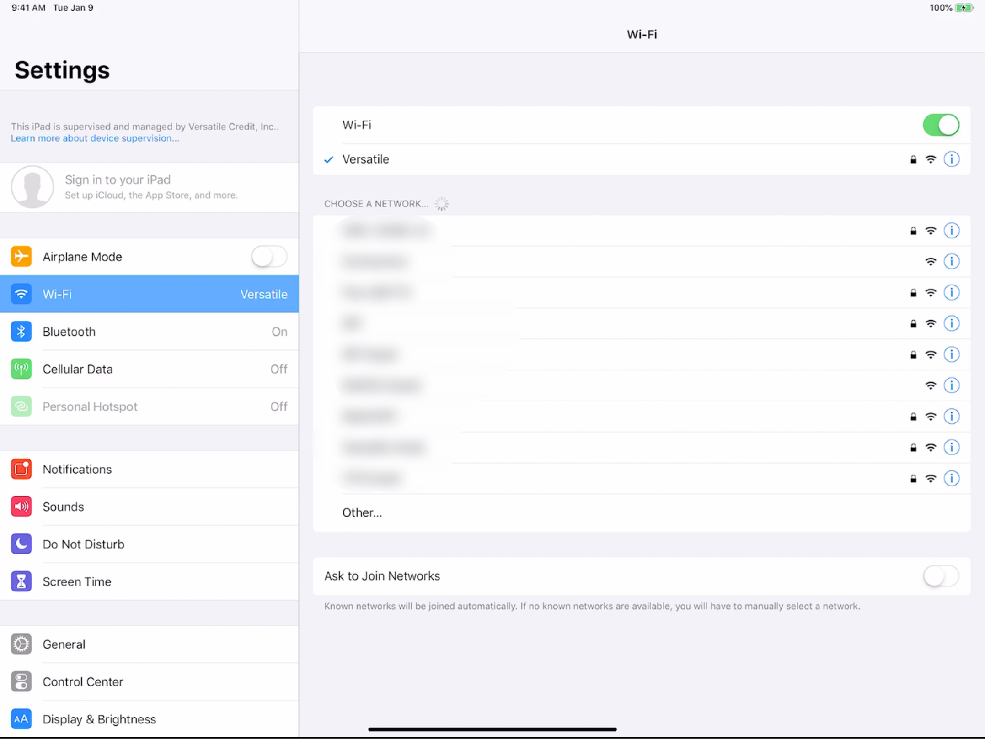The height and width of the screenshot is (739, 985).
Task: Tap the Cellular Data antenna icon
Action: pos(21,369)
